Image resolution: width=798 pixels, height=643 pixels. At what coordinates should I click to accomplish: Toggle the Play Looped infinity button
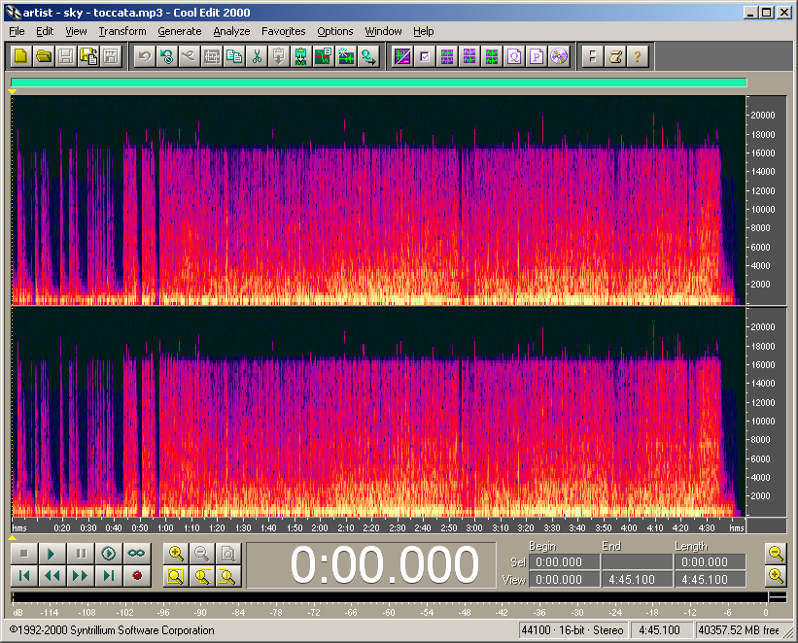coord(136,554)
